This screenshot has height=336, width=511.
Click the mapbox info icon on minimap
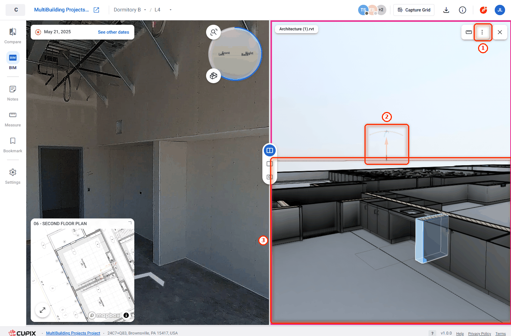click(126, 315)
